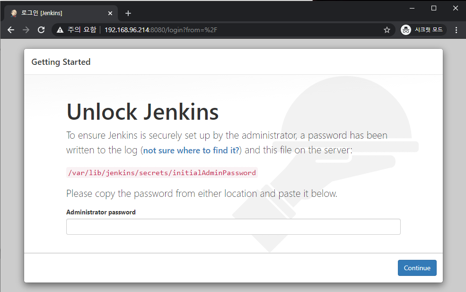Select the 로그인 [Jenkins] browser tab

(61, 13)
